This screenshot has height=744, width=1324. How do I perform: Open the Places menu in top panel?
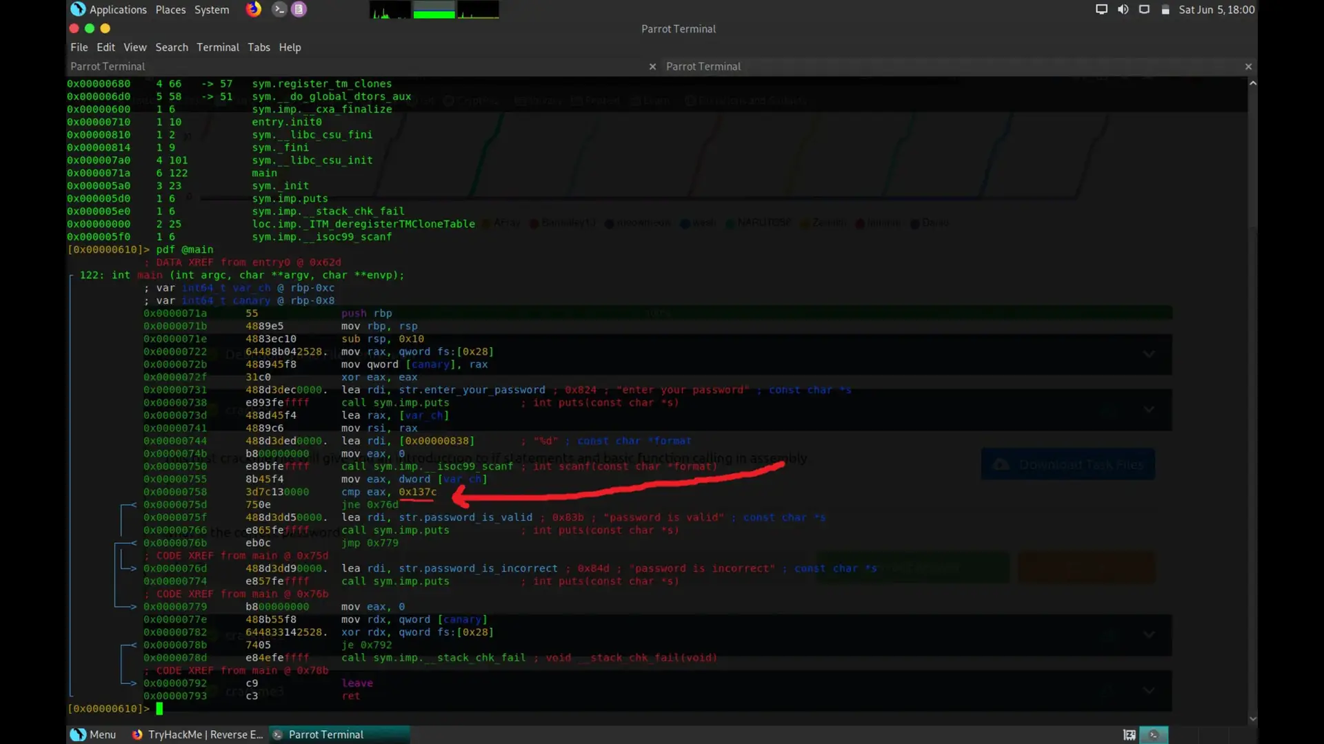tap(170, 10)
